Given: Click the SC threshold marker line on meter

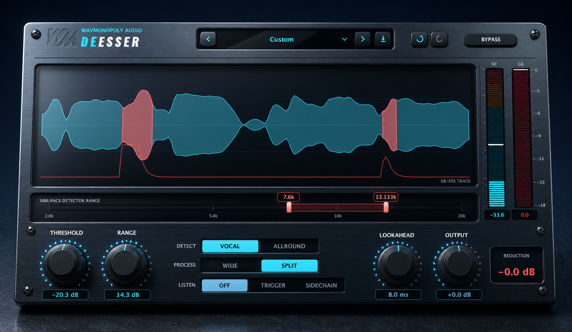Looking at the screenshot, I should 496,144.
